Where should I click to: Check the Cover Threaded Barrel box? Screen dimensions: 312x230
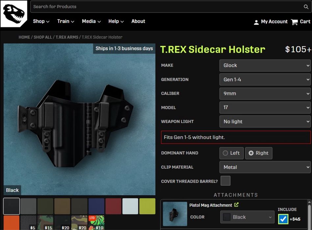click(225, 181)
